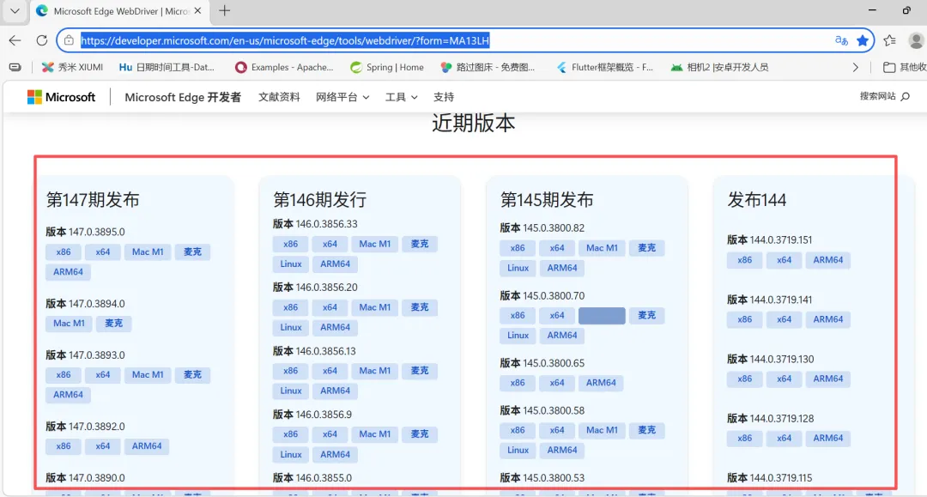Open 支持 menu item
This screenshot has width=927, height=497.
(444, 97)
